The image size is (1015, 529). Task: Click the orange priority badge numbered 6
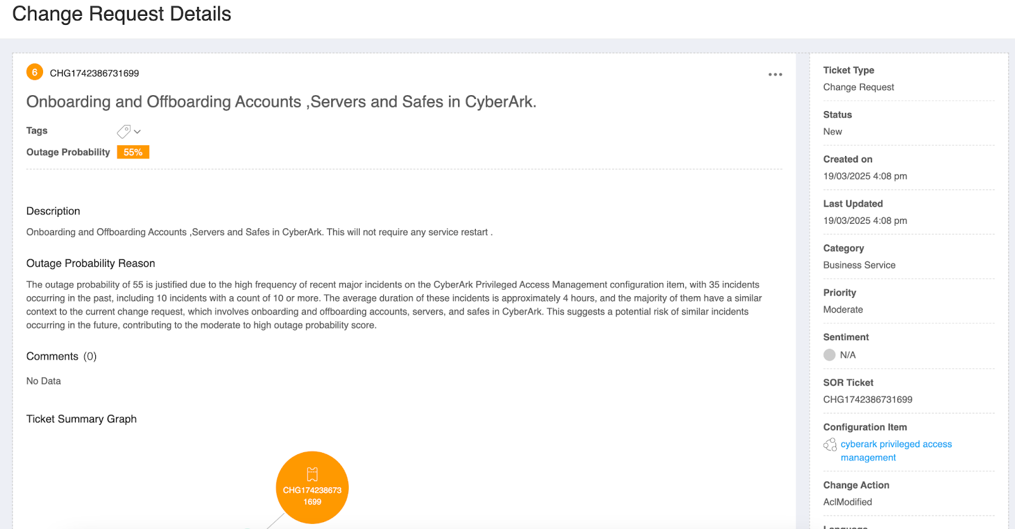35,72
